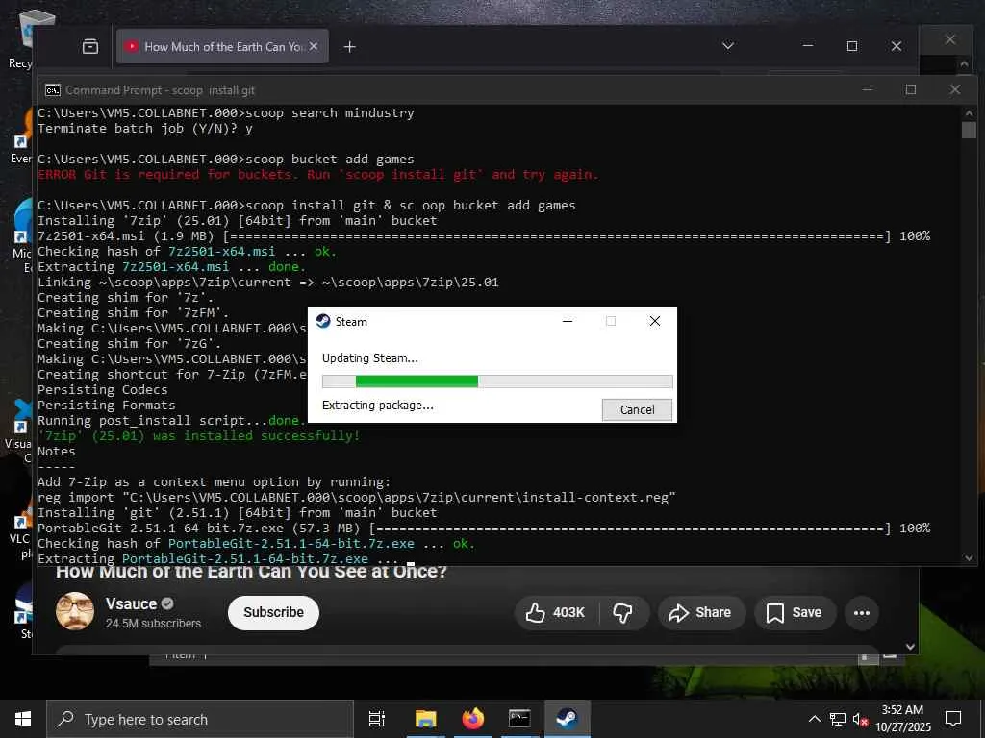
Task: Open the Windows notification center
Action: coord(953,719)
